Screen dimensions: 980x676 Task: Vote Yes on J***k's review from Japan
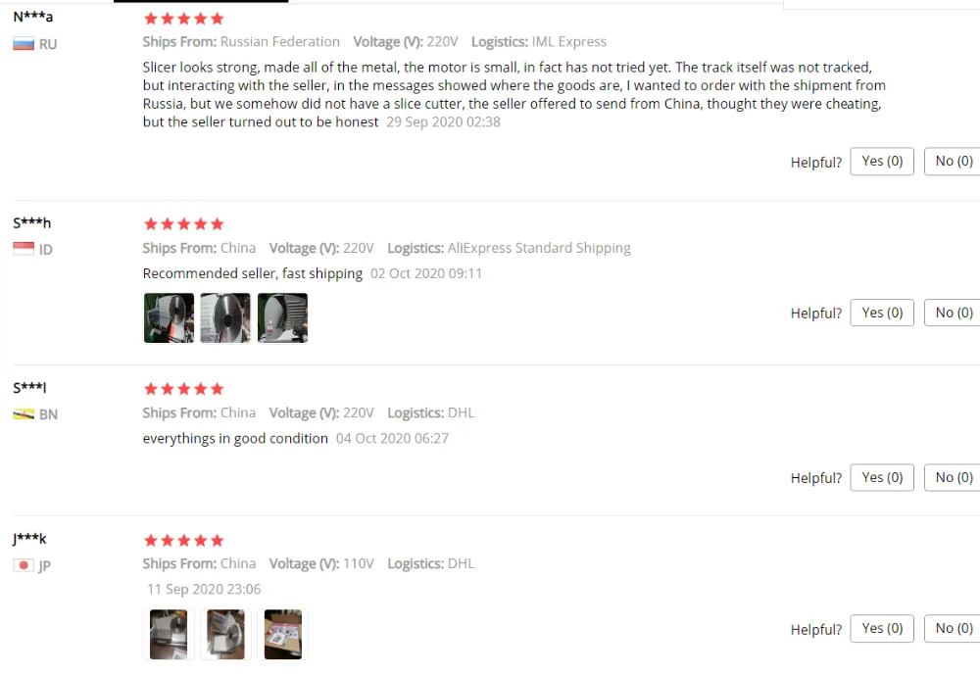[882, 629]
